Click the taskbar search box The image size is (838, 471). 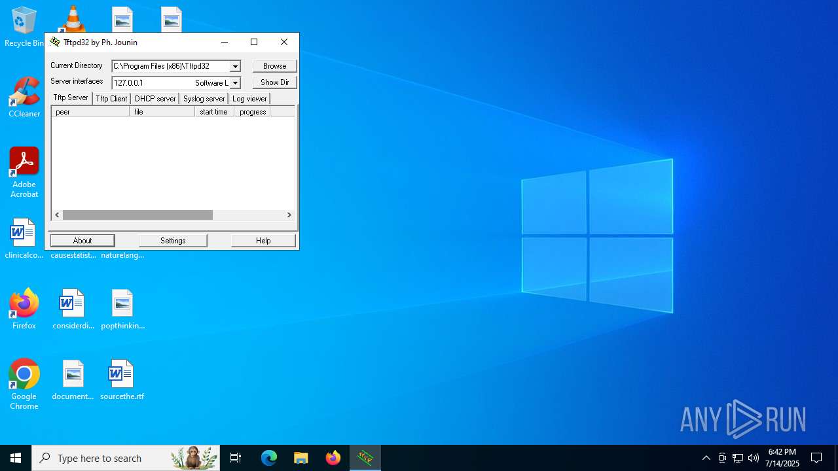pos(126,458)
